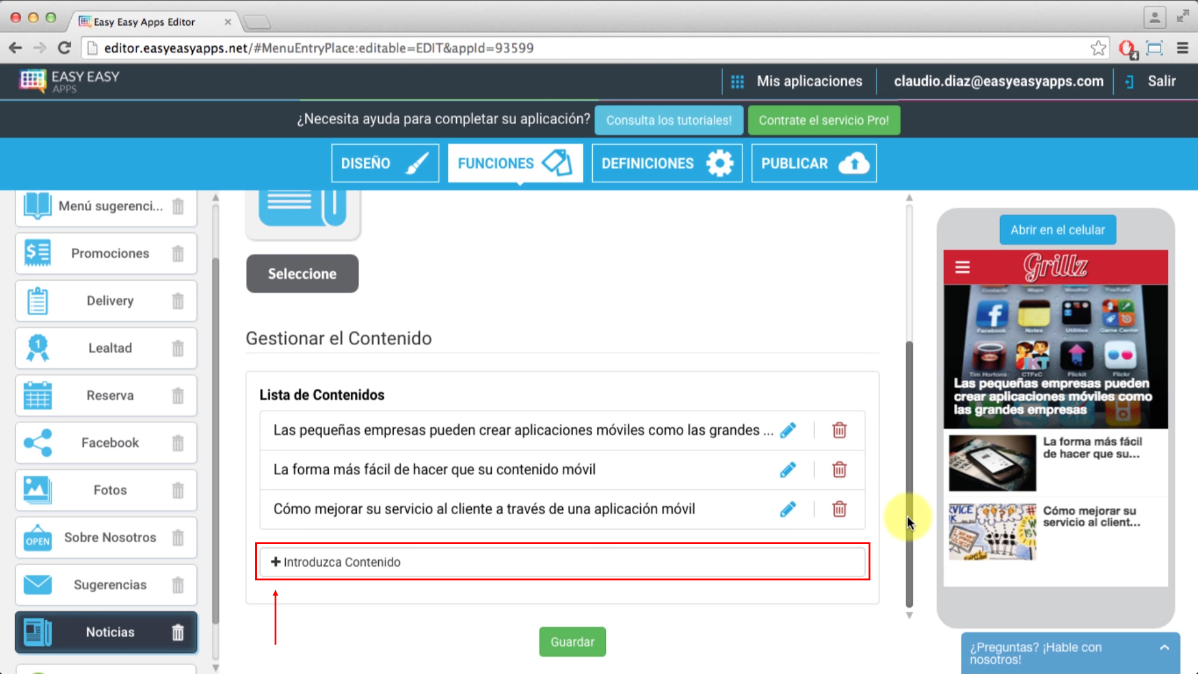Click Seleccione dropdown
Viewport: 1198px width, 674px height.
pyautogui.click(x=302, y=273)
